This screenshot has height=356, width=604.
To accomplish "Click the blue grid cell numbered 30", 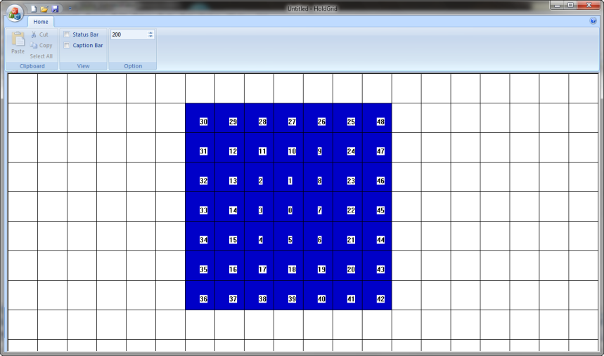I will coord(200,118).
